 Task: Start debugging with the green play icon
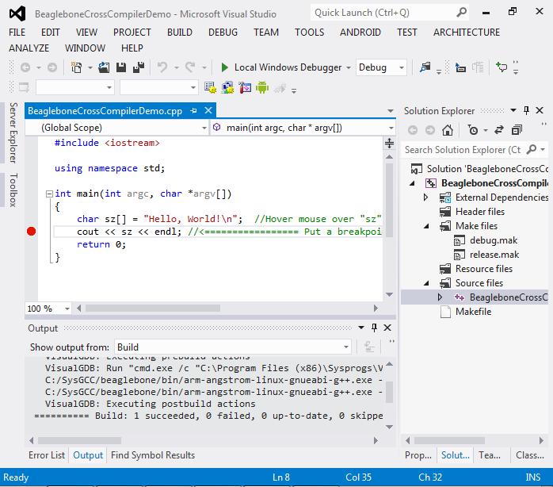point(224,67)
